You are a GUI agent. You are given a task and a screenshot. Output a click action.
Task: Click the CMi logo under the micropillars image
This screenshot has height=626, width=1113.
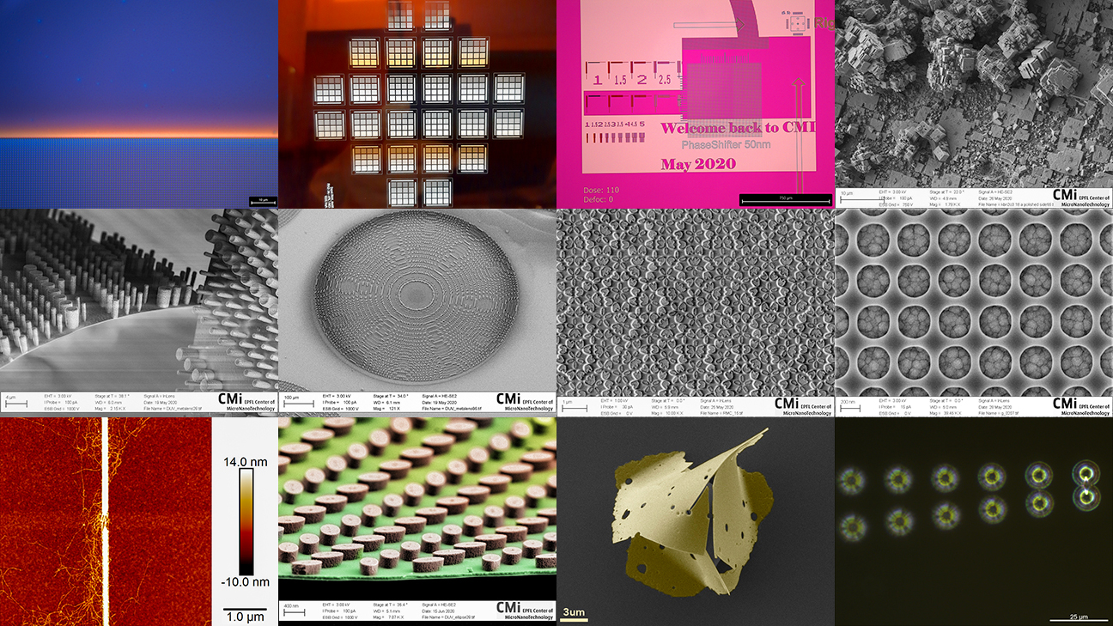230,399
